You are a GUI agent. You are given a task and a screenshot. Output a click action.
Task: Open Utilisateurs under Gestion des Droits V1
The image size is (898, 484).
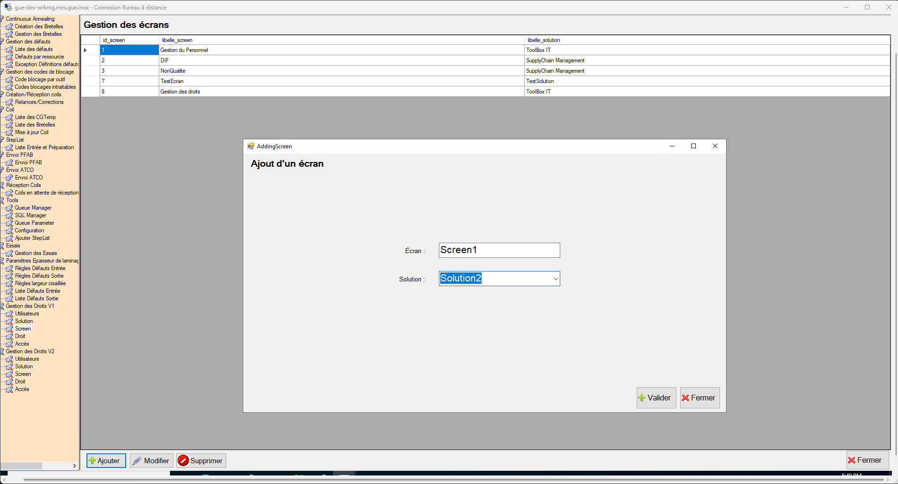[x=27, y=314]
